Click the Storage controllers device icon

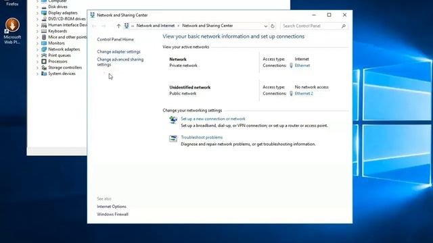pyautogui.click(x=44, y=67)
